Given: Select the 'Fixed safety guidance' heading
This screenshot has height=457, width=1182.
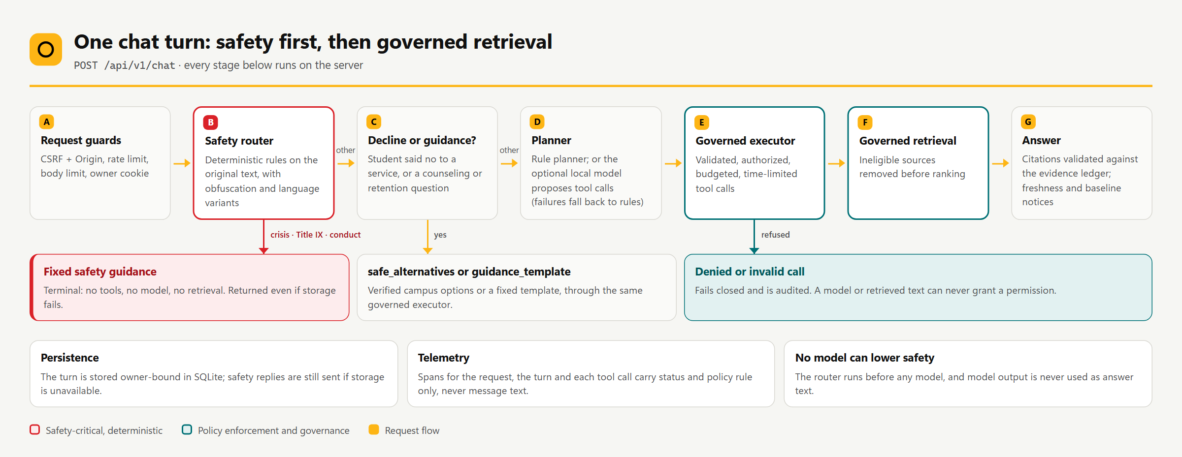Looking at the screenshot, I should (x=100, y=272).
